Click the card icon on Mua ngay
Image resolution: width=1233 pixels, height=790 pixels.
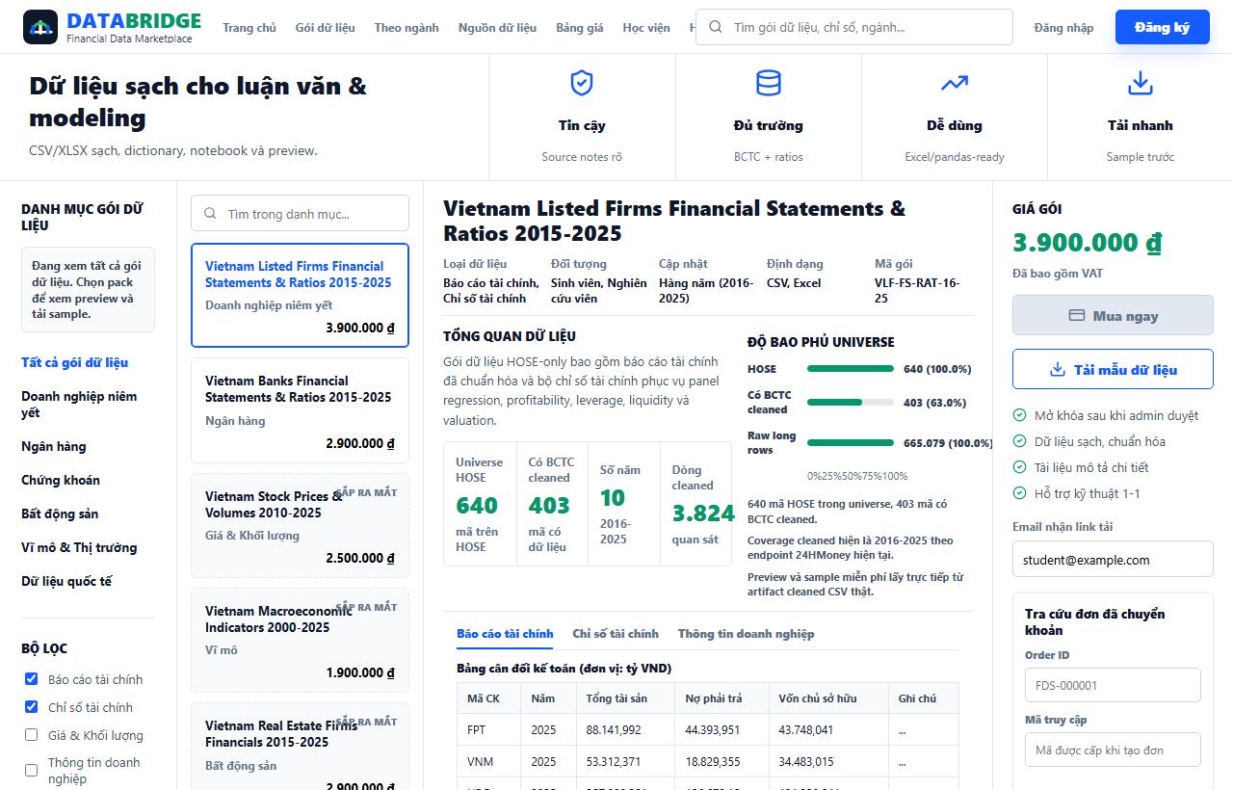[1077, 316]
